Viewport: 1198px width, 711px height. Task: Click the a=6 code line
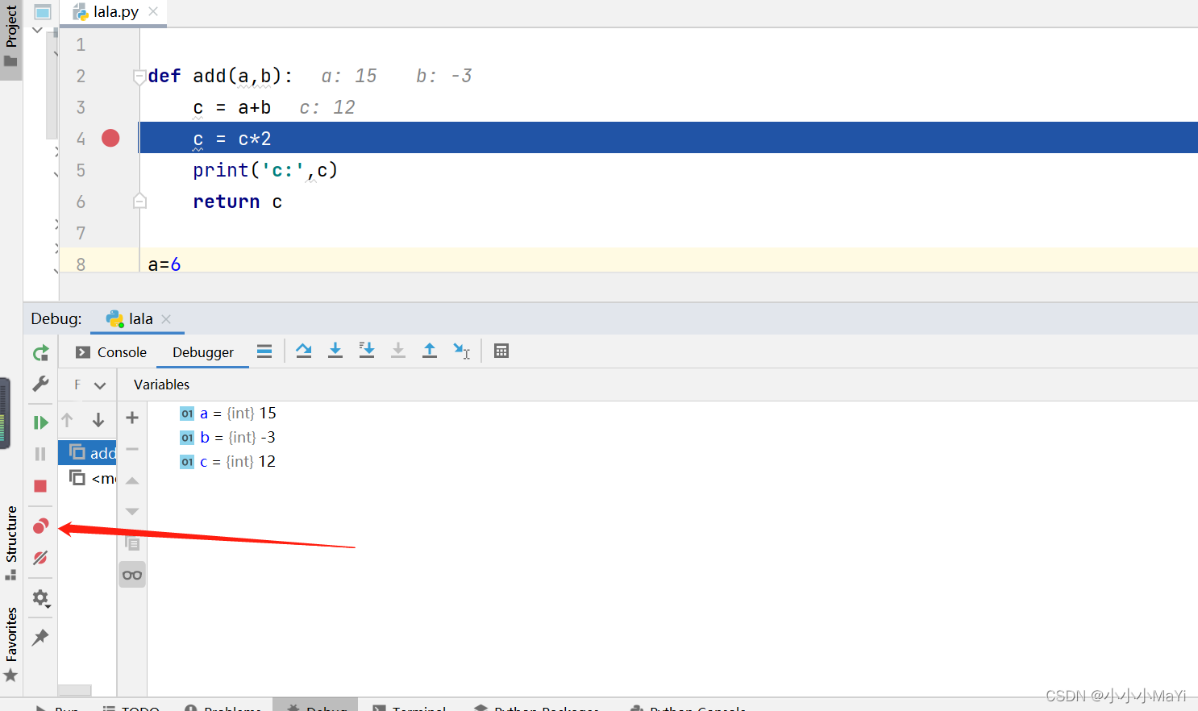[x=164, y=264]
